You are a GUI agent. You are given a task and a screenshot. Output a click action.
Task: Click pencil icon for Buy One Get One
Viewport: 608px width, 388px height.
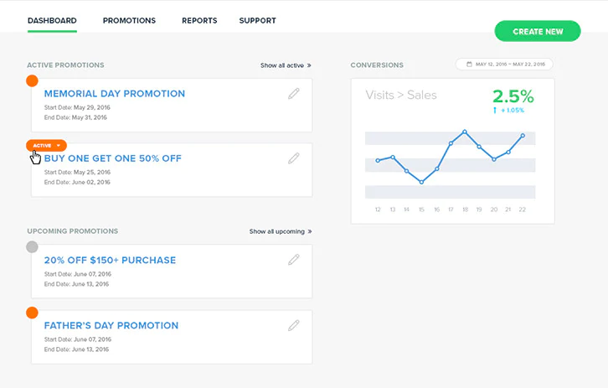click(x=294, y=158)
